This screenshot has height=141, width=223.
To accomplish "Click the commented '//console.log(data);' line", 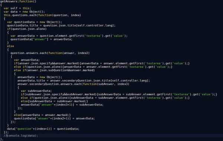I will pyautogui.click(x=21, y=136).
